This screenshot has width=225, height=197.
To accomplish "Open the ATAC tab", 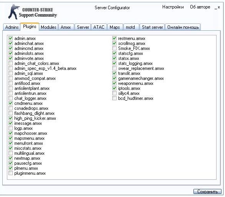I will pos(99,27).
